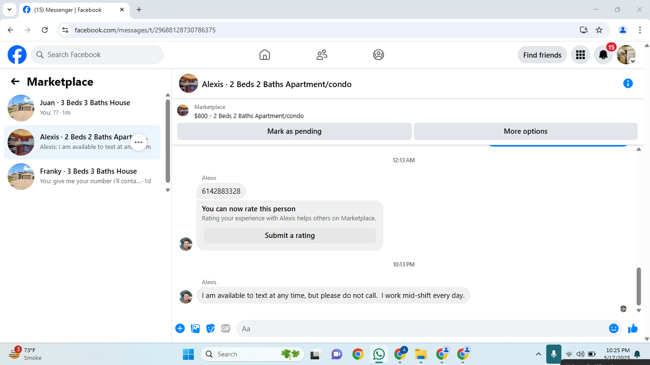Click the browser address bar URL
The width and height of the screenshot is (650, 365).
click(145, 30)
